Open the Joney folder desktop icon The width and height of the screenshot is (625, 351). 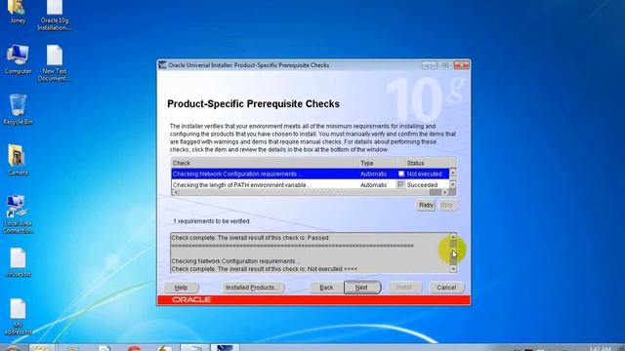coord(17,11)
